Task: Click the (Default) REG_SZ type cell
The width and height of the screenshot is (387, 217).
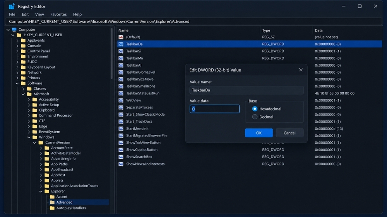Action: point(268,37)
